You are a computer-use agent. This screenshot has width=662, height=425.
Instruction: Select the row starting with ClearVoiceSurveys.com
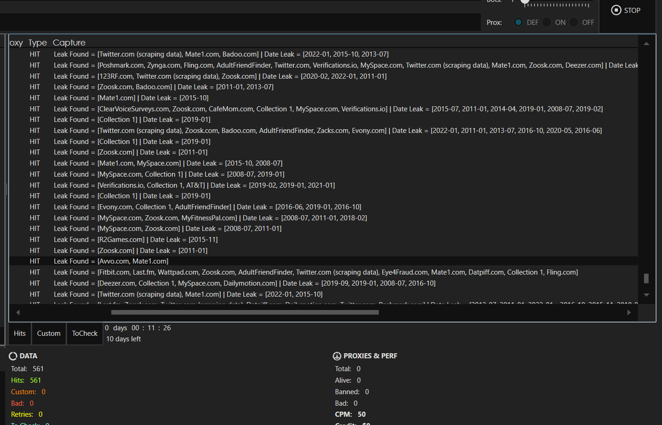(323, 108)
